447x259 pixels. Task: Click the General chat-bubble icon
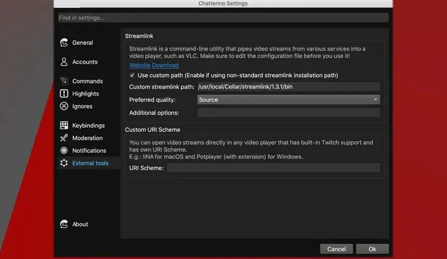(64, 42)
